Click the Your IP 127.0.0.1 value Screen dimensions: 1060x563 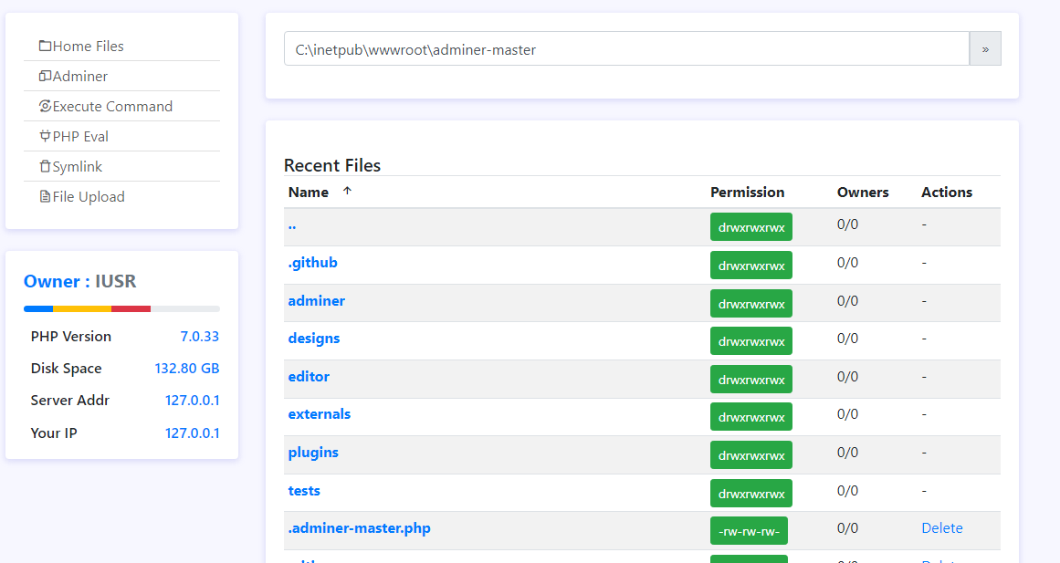pyautogui.click(x=192, y=433)
